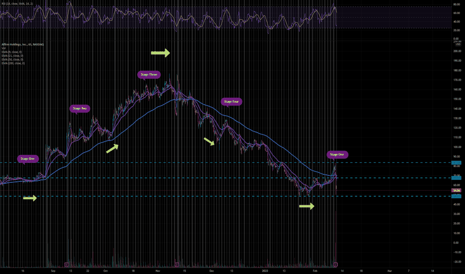
Task: Select the RSI indicator legend label
Action: (x=17, y=3)
